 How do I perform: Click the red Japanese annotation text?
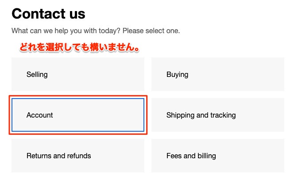[x=80, y=48]
